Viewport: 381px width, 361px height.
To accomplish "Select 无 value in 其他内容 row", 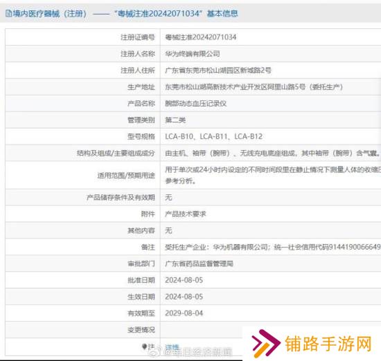I will point(168,230).
